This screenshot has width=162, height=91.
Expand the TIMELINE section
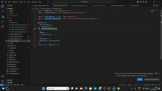point(10,83)
